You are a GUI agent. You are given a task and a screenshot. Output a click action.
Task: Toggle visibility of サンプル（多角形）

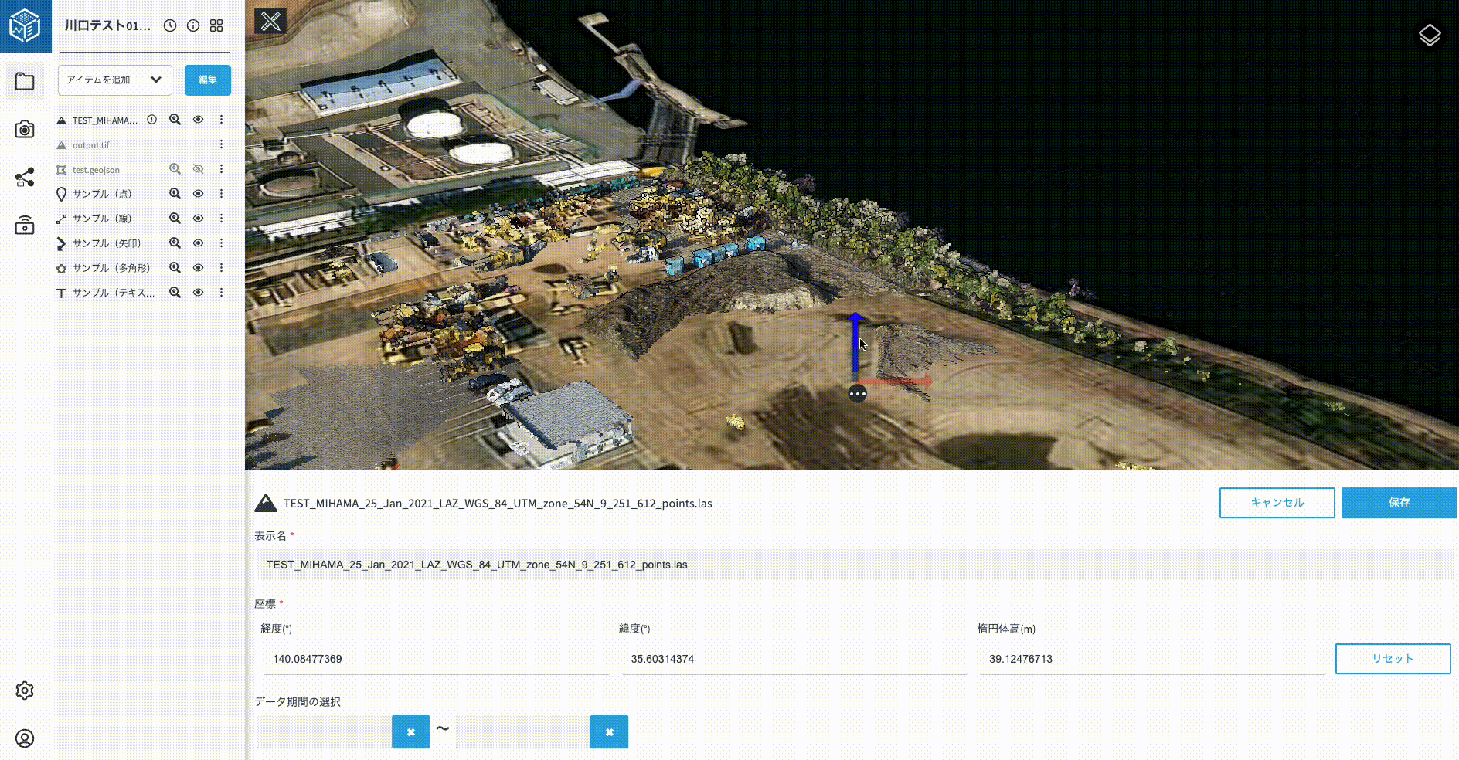(199, 268)
